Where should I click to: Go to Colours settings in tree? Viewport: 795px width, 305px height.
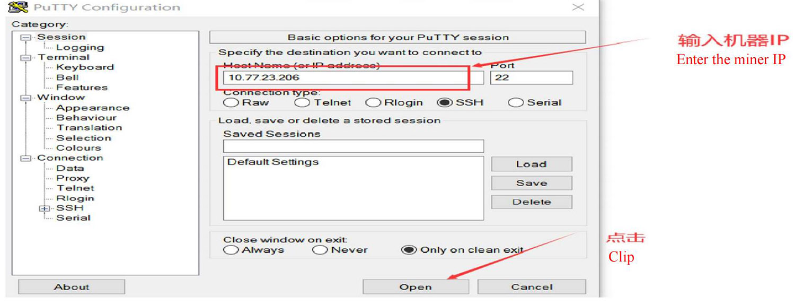pos(78,148)
